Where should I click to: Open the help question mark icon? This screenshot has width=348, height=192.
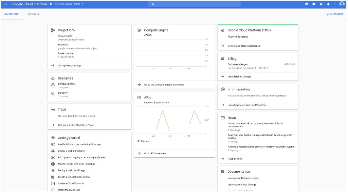321,4
